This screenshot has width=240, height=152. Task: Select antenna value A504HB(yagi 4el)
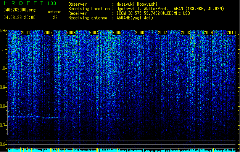(x=135, y=18)
